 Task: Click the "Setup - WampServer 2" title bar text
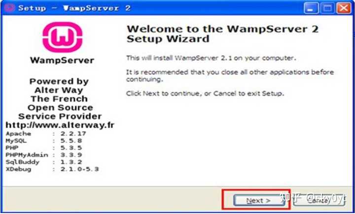point(74,8)
